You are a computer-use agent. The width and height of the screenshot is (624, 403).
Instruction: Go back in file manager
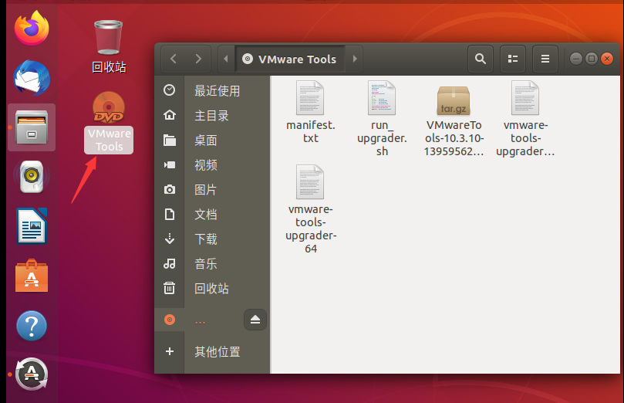174,59
